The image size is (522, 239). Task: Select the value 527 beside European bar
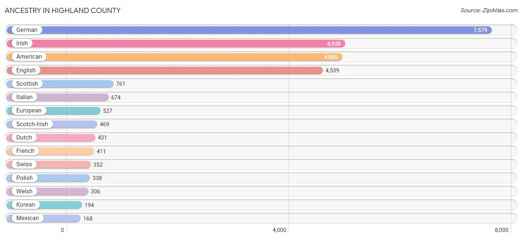(x=108, y=111)
